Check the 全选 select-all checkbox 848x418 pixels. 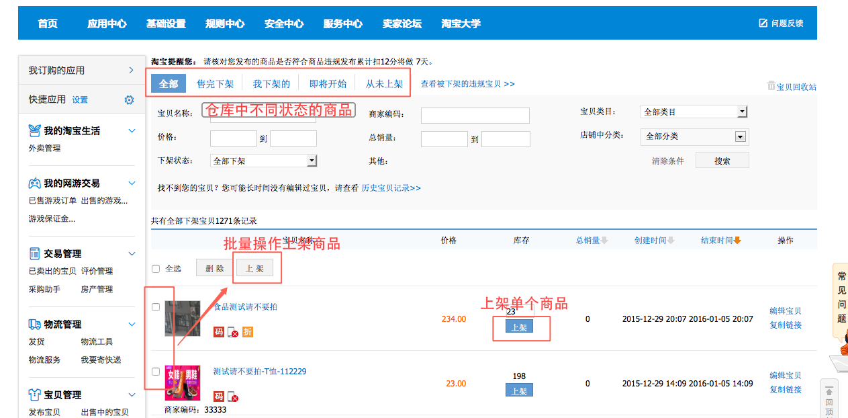pos(156,269)
